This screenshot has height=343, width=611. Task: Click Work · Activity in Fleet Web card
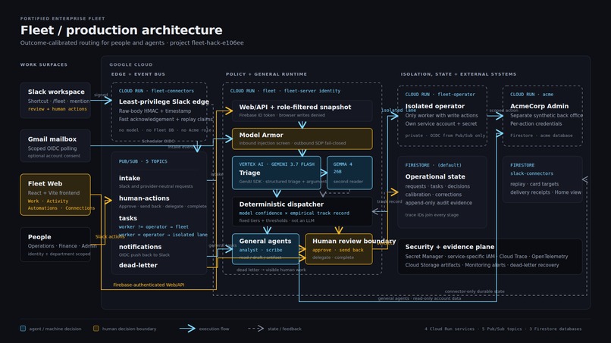pyautogui.click(x=48, y=201)
